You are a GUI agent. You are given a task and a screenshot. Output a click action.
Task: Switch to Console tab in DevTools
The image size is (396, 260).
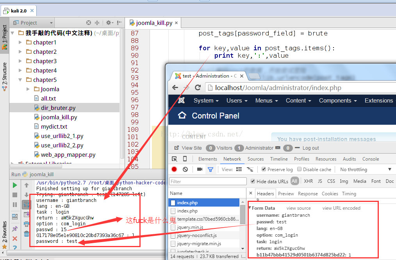click(371, 159)
